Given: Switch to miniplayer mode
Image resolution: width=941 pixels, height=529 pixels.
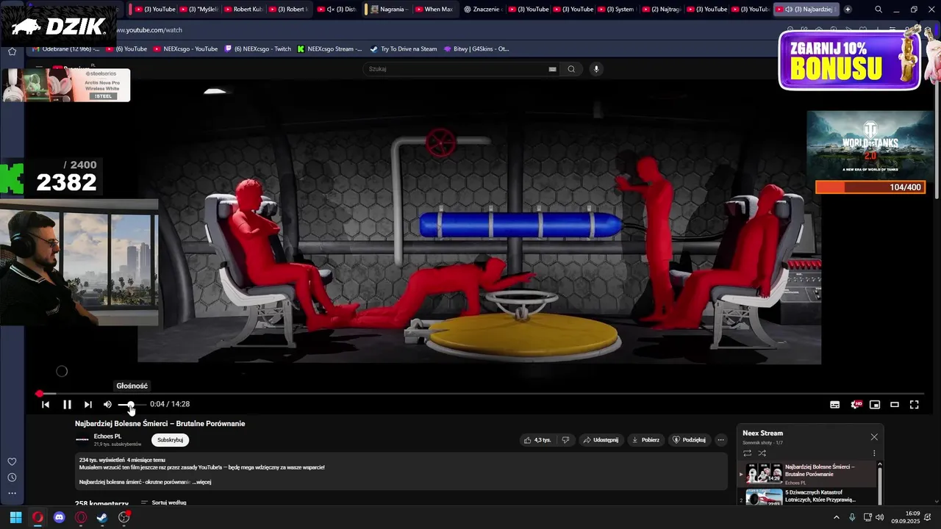Looking at the screenshot, I should point(875,404).
